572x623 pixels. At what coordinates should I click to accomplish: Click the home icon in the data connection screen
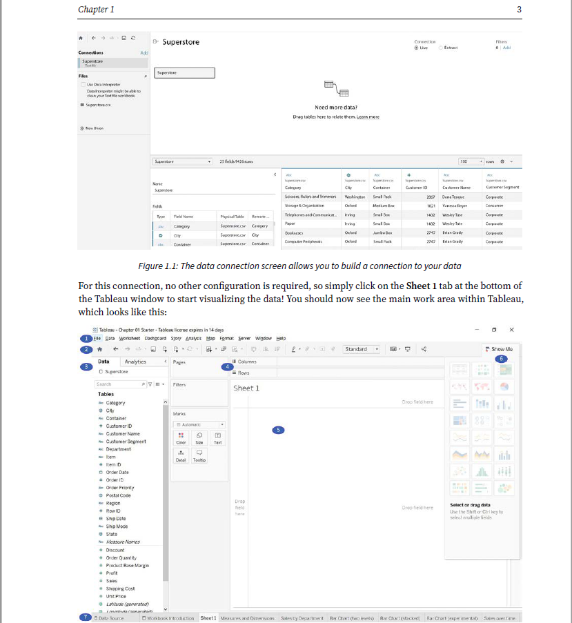pos(81,38)
